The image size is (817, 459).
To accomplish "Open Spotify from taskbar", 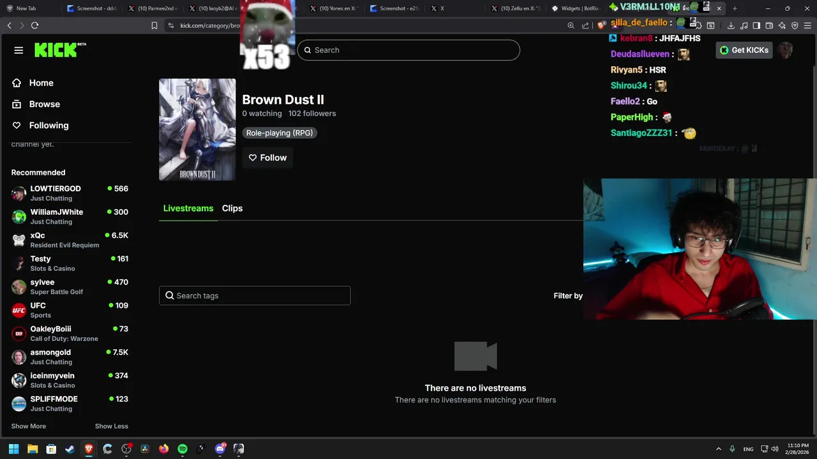I will (x=183, y=449).
